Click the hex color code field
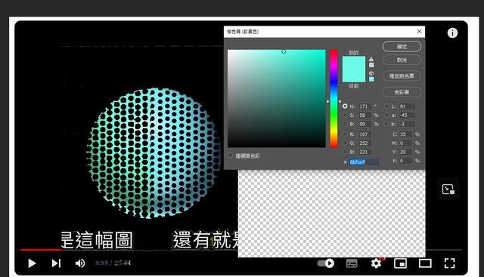 click(x=364, y=162)
